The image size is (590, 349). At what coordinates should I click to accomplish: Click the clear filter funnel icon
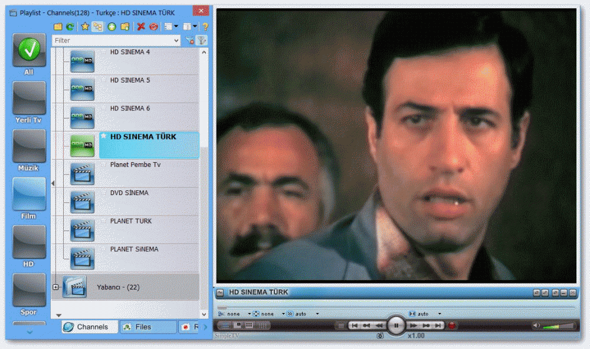click(190, 40)
